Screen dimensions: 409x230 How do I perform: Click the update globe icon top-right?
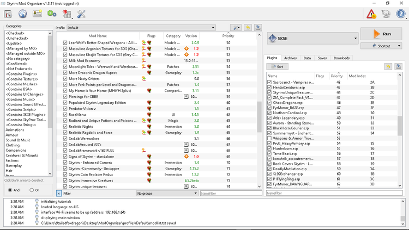(386, 14)
